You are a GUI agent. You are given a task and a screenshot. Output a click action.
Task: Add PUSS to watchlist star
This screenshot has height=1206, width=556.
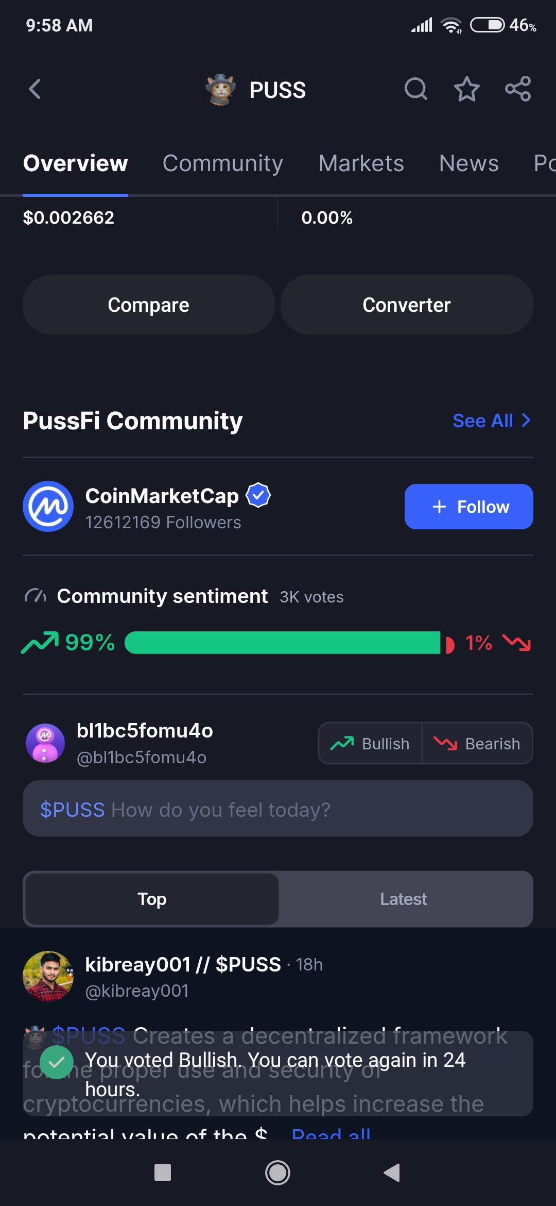(467, 89)
